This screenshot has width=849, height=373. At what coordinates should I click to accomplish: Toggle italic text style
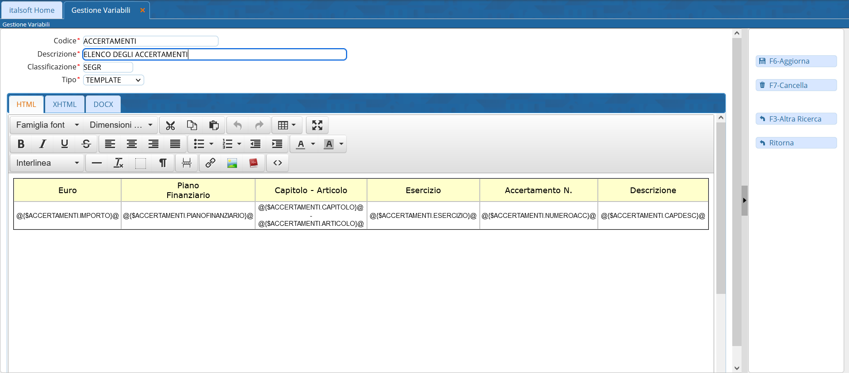pos(42,144)
